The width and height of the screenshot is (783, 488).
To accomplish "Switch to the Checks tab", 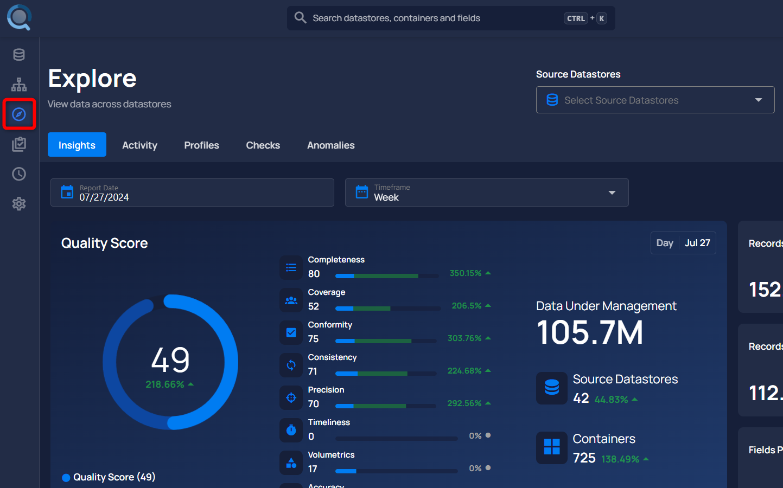I will [263, 145].
